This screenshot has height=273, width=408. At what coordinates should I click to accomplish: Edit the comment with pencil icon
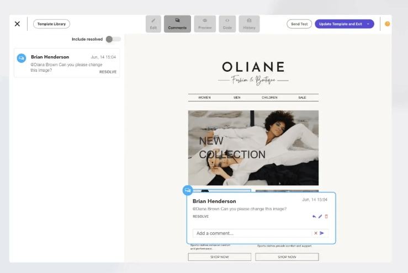(x=320, y=216)
